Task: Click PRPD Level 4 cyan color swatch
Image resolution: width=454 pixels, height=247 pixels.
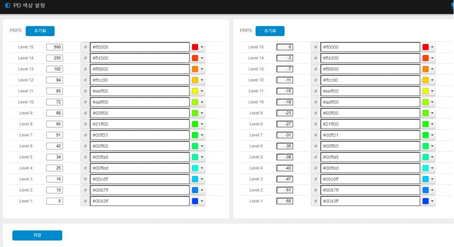Action: [x=195, y=168]
